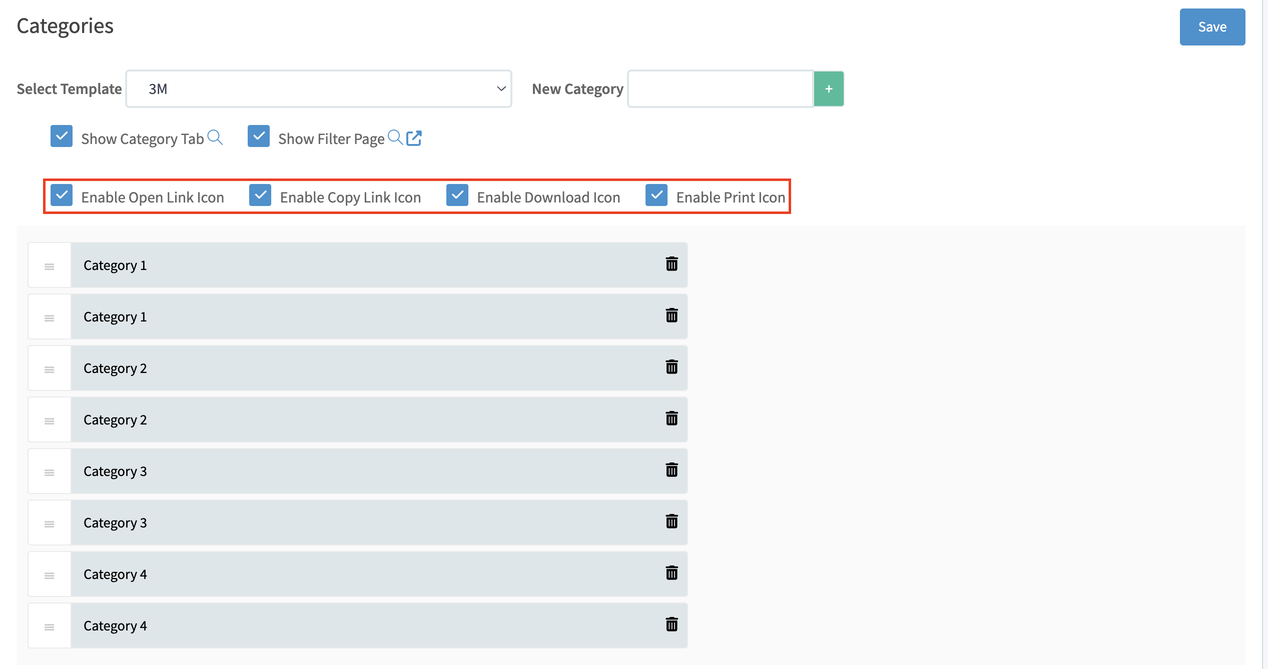
Task: Delete the first Category 1 row
Action: pyautogui.click(x=672, y=264)
